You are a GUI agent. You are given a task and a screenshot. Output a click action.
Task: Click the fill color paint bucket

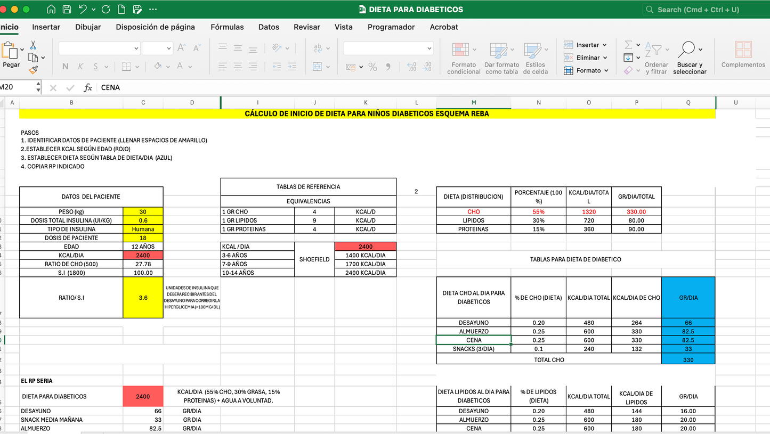(158, 67)
